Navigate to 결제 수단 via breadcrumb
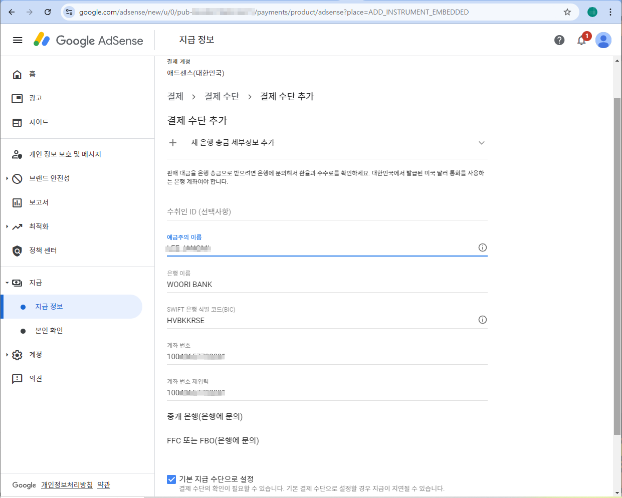Screen dimensions: 622x498 [x=222, y=96]
